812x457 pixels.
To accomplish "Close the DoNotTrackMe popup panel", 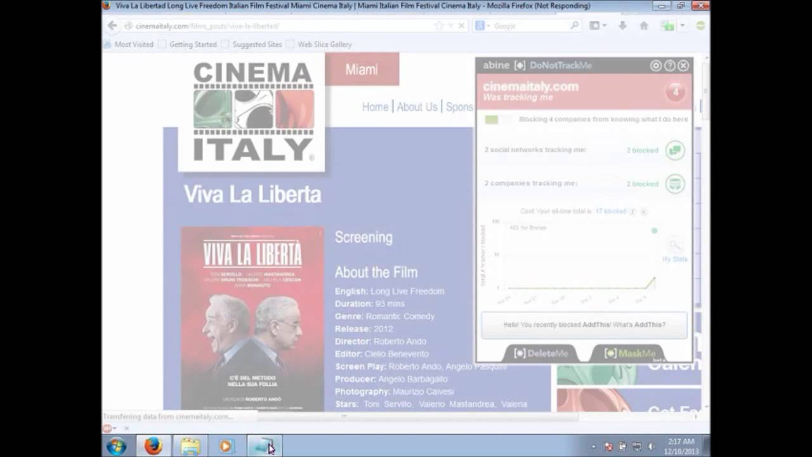I will tap(683, 65).
